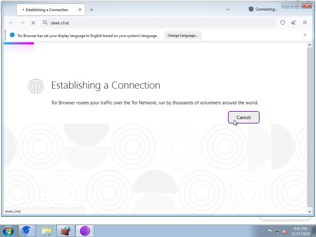Click the vertical scrollbar track

pos(310,127)
